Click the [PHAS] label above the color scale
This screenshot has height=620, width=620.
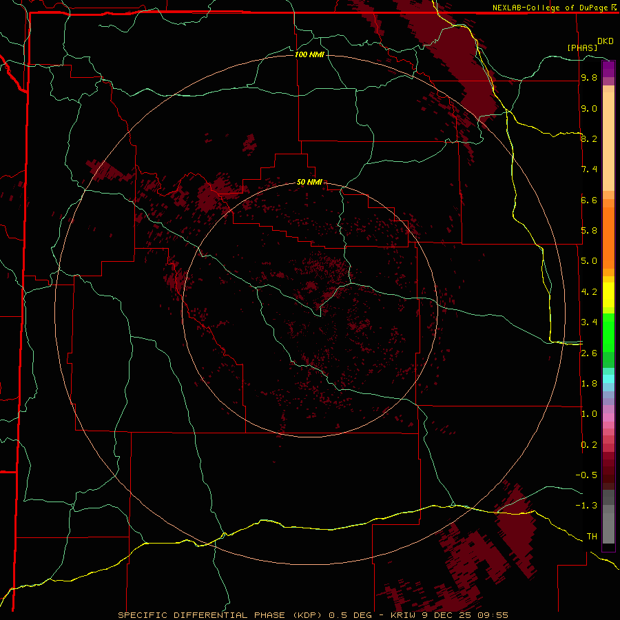582,48
